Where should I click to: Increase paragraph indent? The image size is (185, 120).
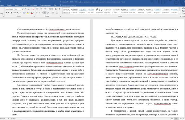tap(52, 9)
